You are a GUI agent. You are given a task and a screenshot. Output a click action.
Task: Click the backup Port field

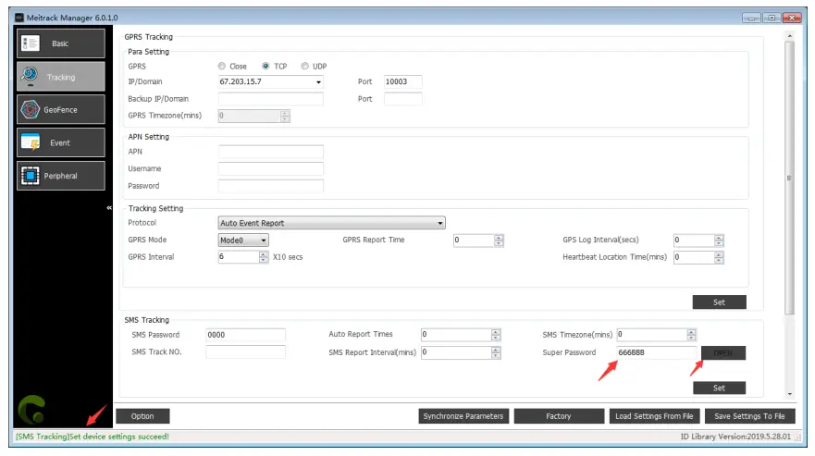pos(402,99)
